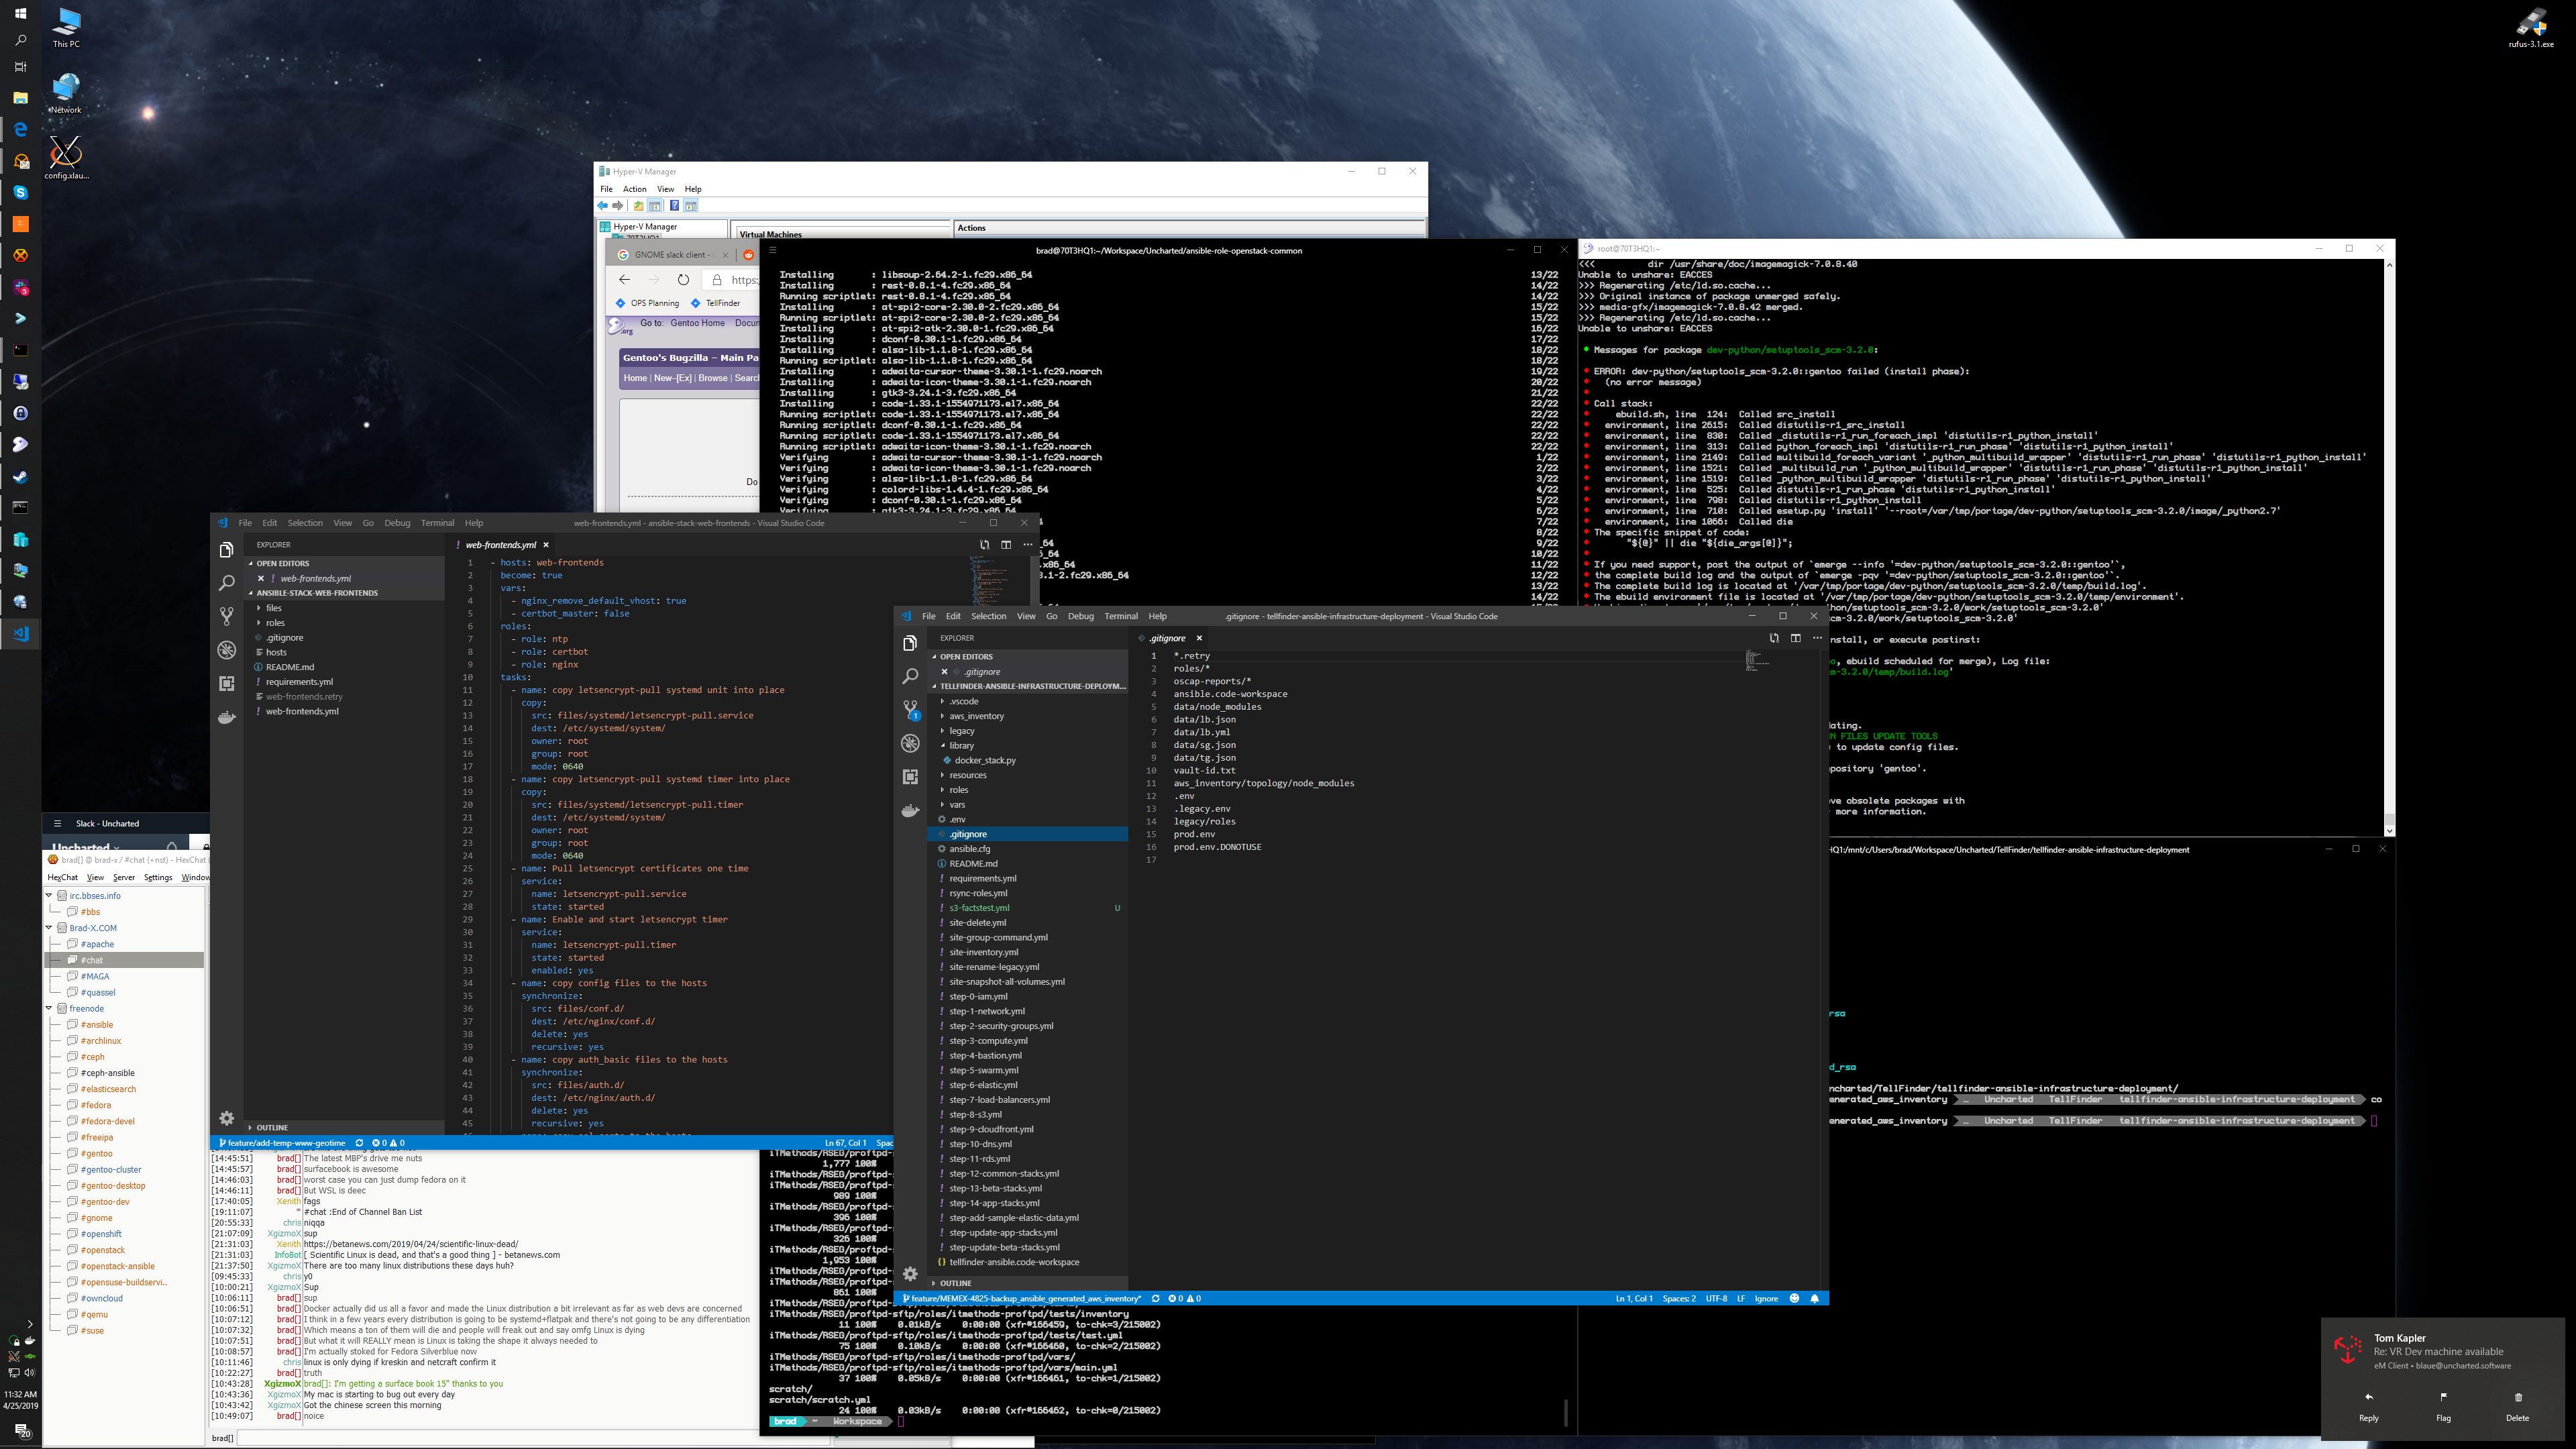2576x1449 pixels.
Task: Open Extensions view in the tellfinder VS Code window
Action: [910, 777]
